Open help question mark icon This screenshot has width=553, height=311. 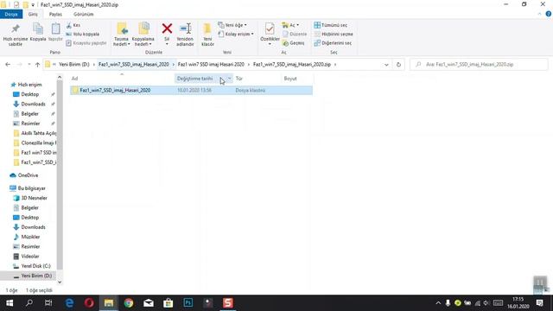tap(549, 14)
